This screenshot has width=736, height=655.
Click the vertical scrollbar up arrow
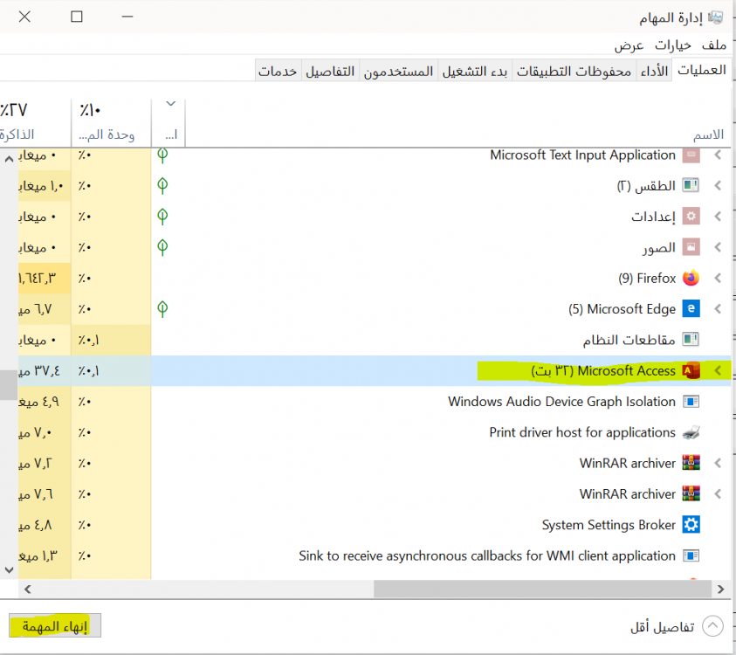click(x=9, y=159)
